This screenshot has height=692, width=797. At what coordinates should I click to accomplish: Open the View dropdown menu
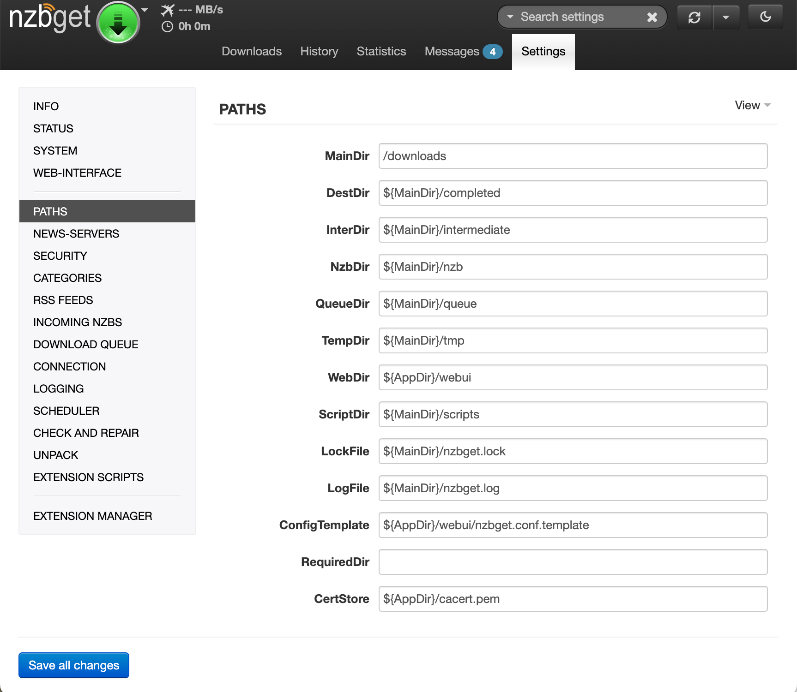753,105
